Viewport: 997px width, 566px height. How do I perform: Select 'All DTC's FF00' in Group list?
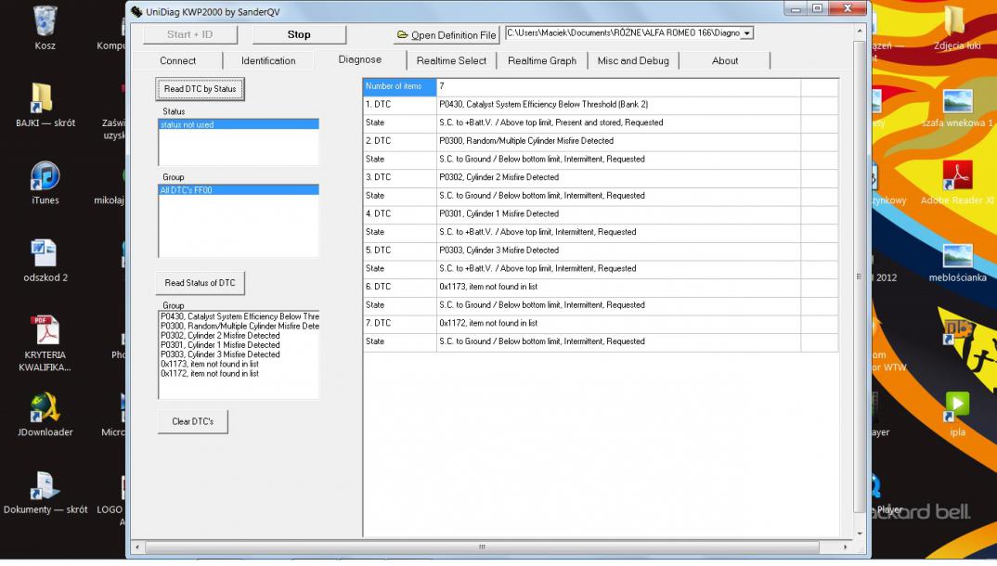click(x=238, y=190)
